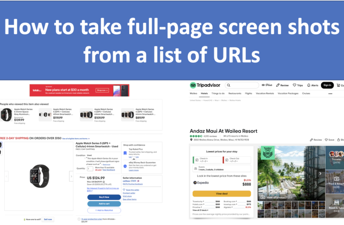Expand the three-dot more tabs menu

[330, 94]
